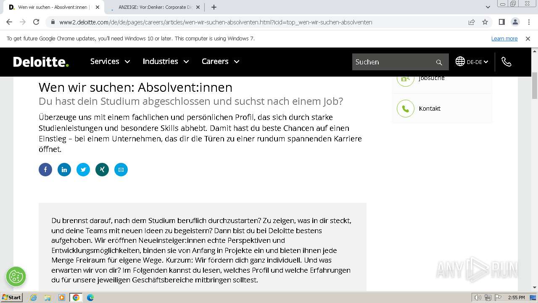Click the taskbar clock showing 2:55 PM
538x303 pixels.
click(516, 298)
